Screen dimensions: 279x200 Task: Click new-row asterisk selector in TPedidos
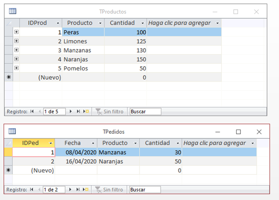[8, 170]
